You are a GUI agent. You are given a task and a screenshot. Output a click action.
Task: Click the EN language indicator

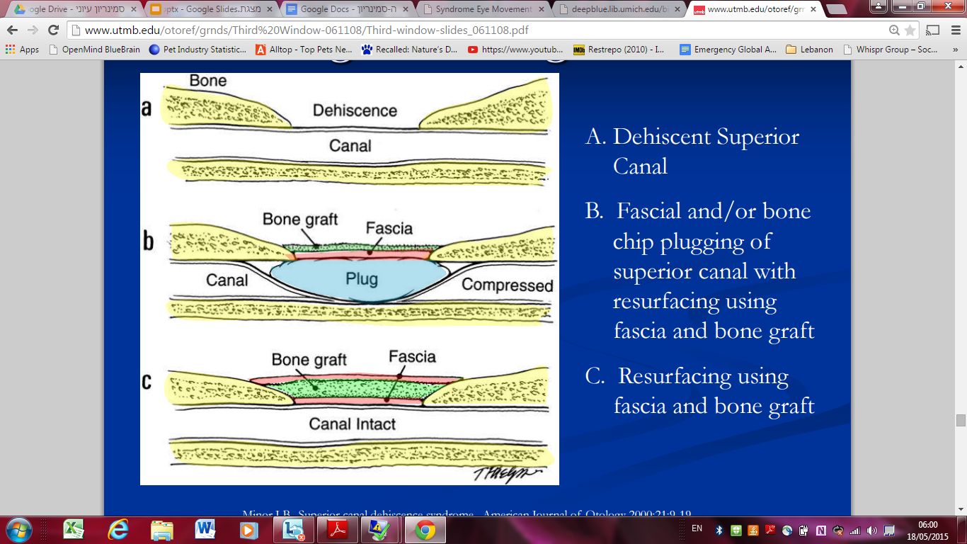[x=697, y=528]
